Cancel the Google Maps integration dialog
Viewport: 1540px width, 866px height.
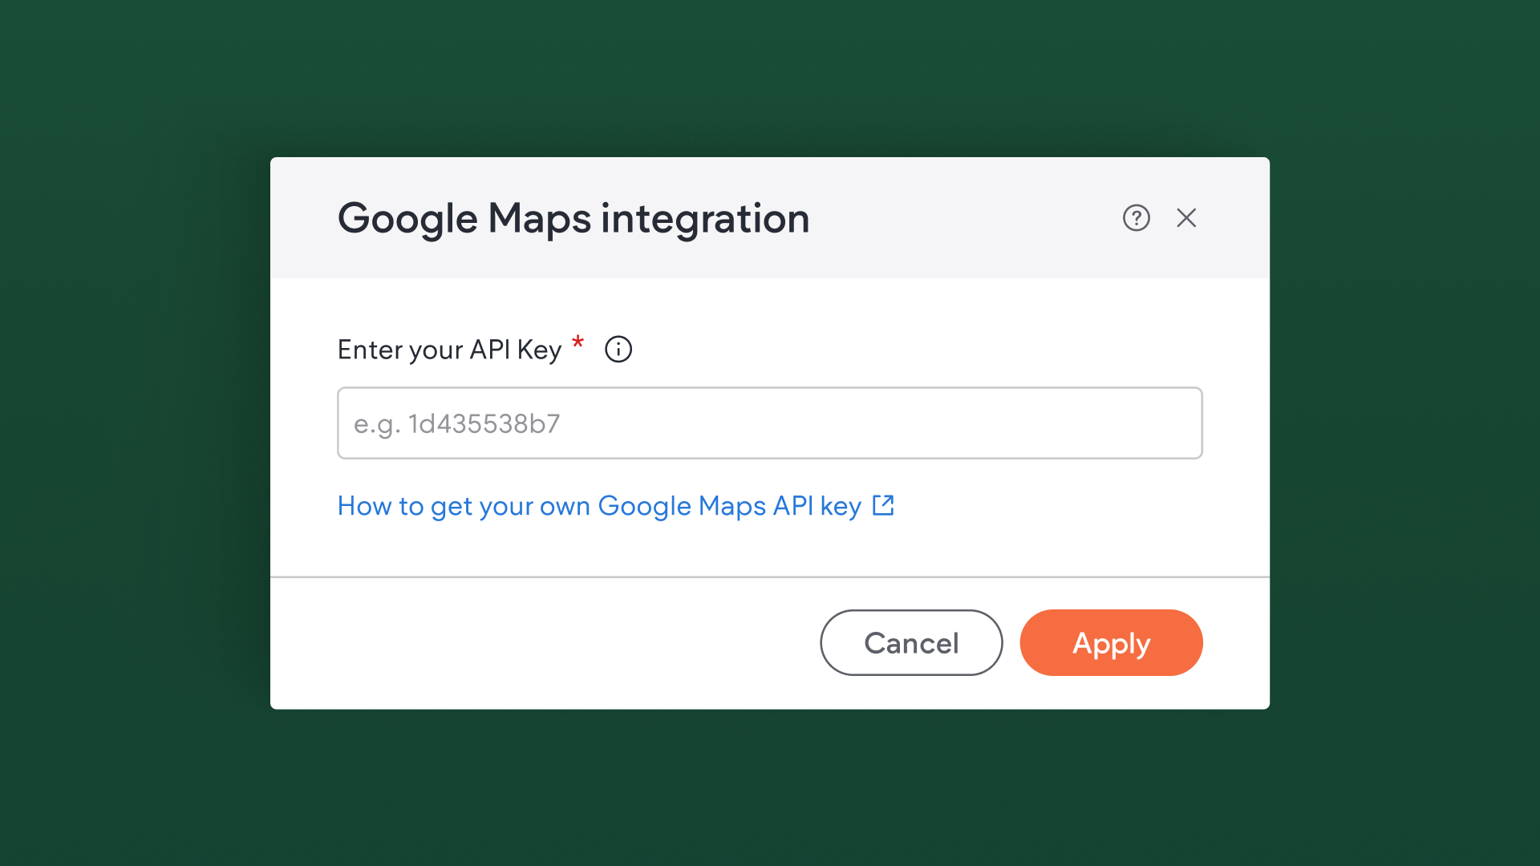(x=911, y=642)
